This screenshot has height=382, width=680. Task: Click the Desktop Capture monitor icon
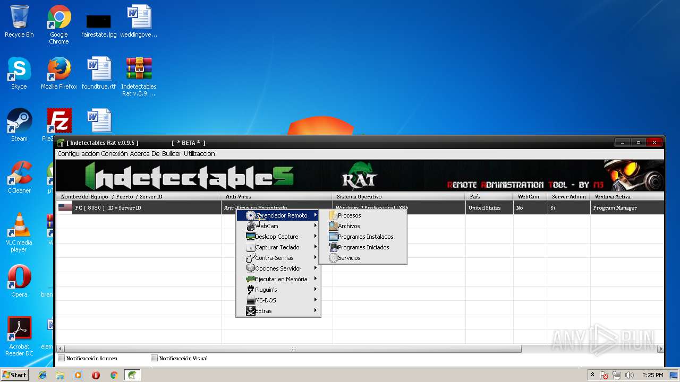[x=251, y=237]
